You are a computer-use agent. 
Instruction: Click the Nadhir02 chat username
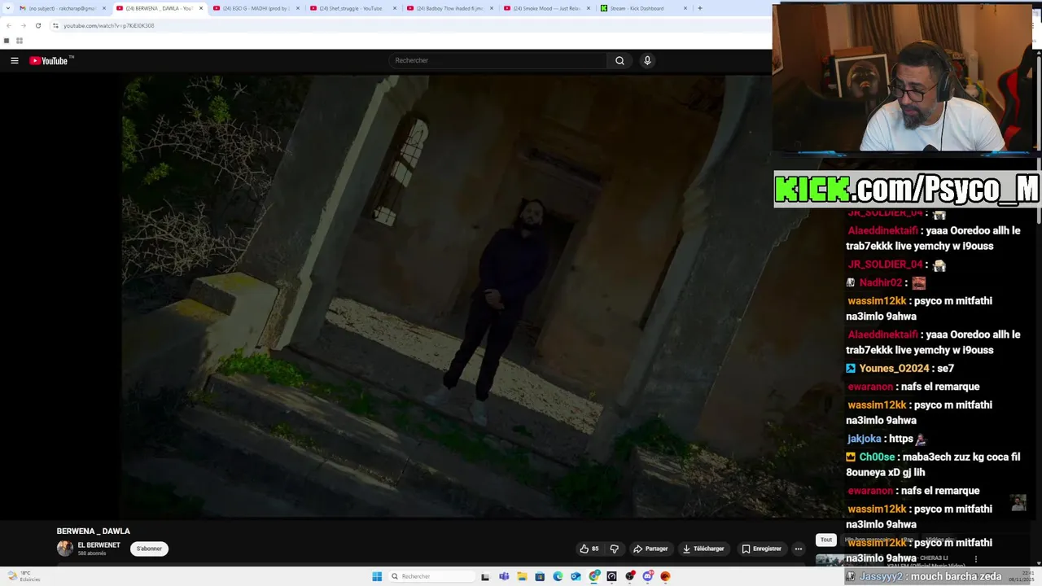coord(881,282)
